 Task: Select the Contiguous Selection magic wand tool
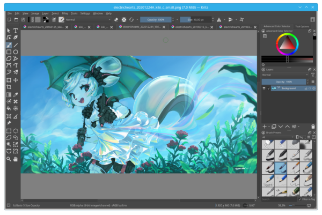[x=9, y=144]
